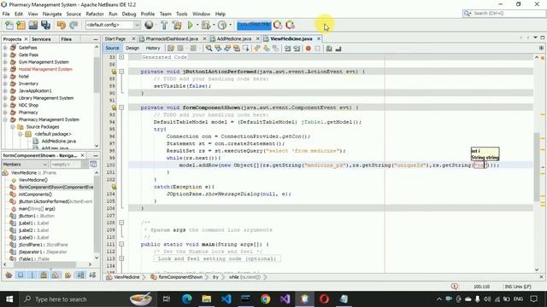This screenshot has height=307, width=547.
Task: Click the Clean and Build icon
Action: (177, 25)
